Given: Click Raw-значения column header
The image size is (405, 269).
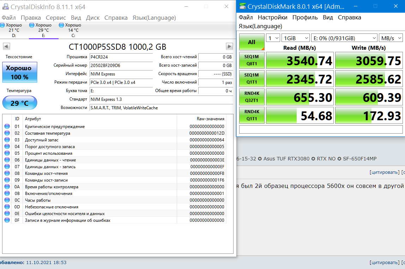Looking at the screenshot, I should pos(210,119).
